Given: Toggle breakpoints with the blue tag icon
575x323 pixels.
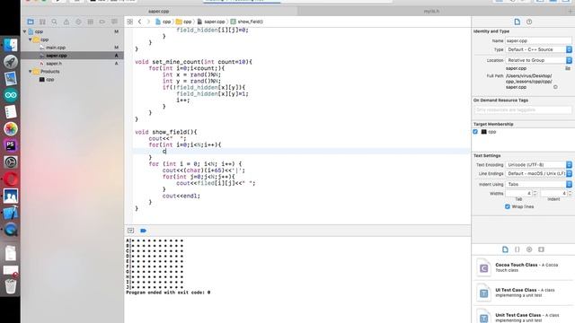Looking at the screenshot, I should (144, 231).
